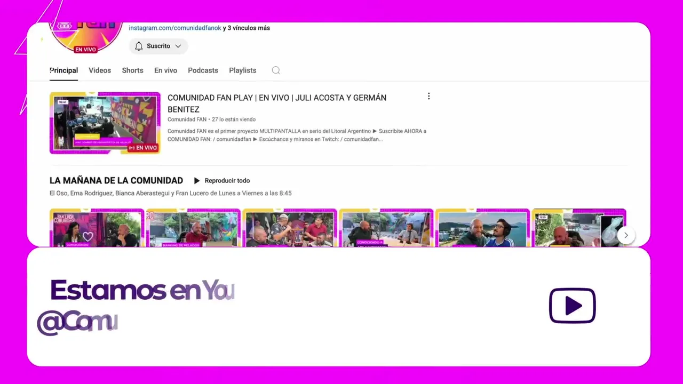Open the instagram.com/comunidadfanok link

coord(175,28)
